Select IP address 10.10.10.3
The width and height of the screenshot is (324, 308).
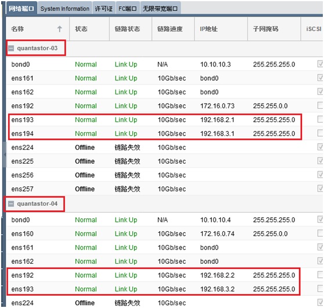(215, 65)
